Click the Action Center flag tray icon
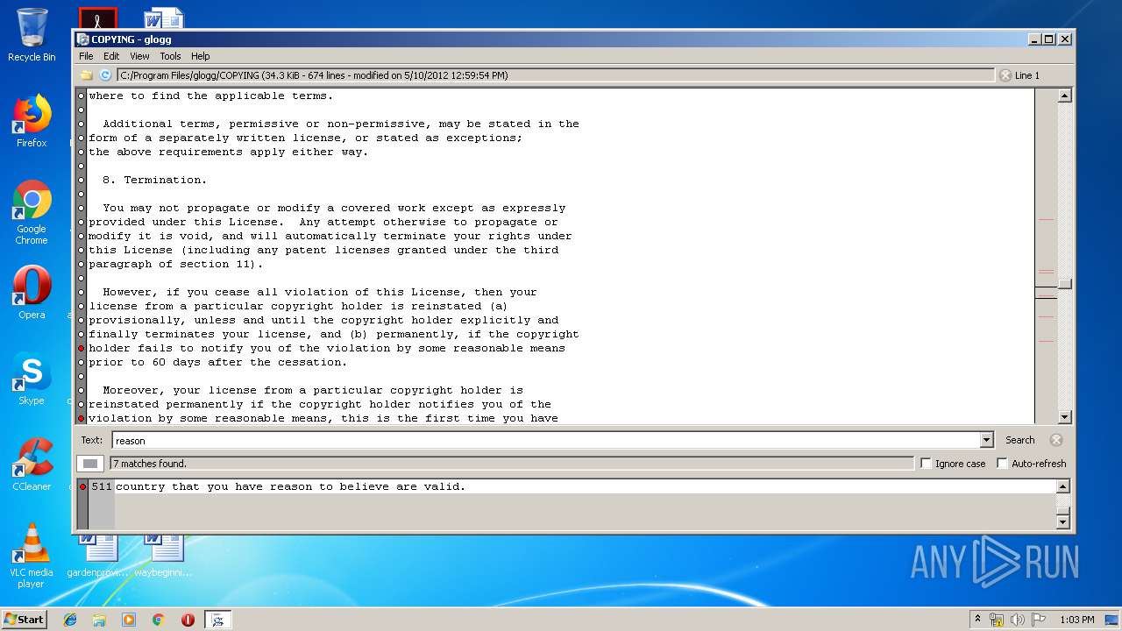The height and width of the screenshot is (631, 1122). (1039, 620)
